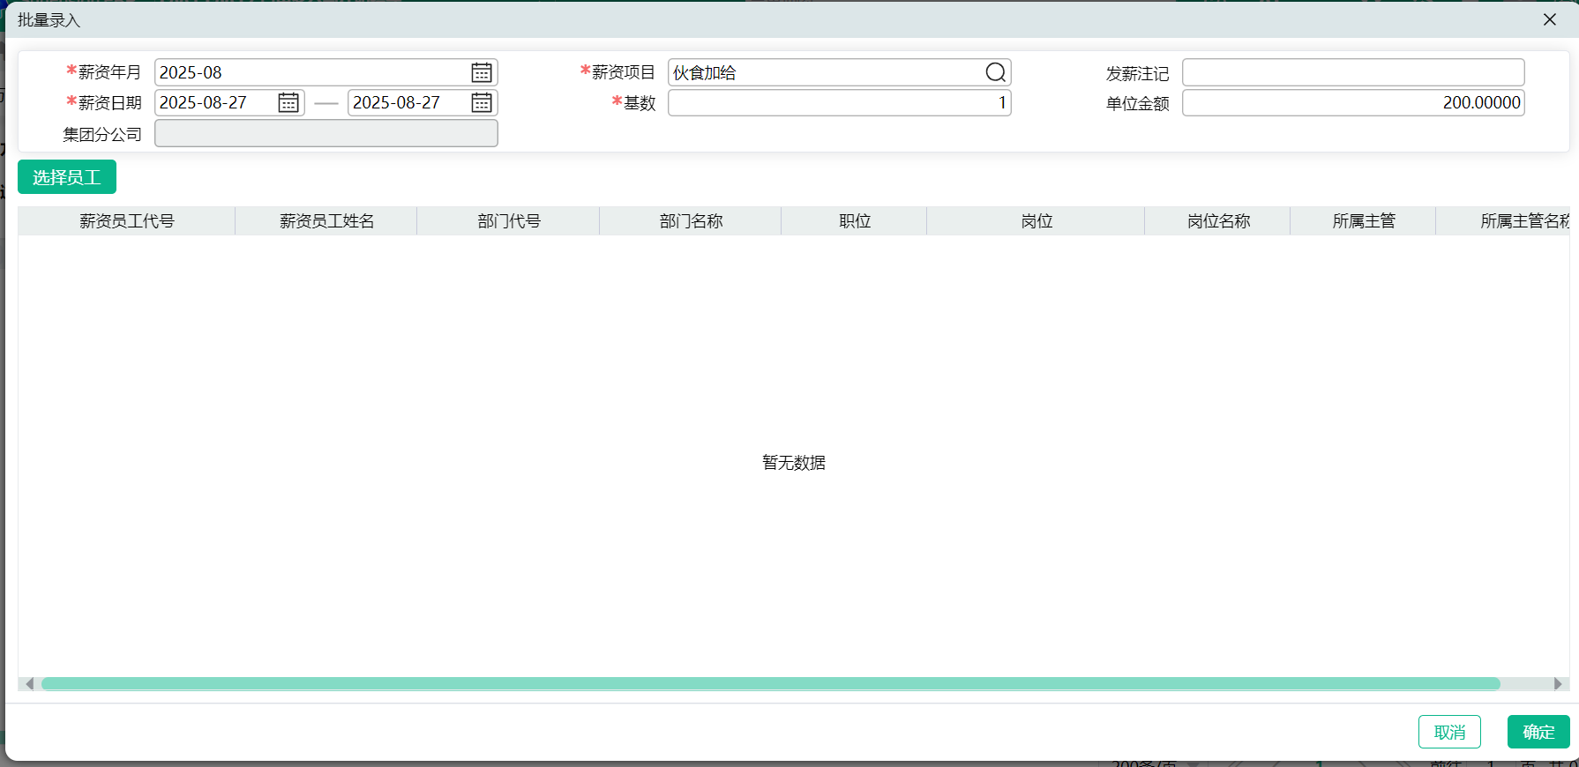
Task: Click the 薪资年月 text field
Action: click(x=311, y=72)
